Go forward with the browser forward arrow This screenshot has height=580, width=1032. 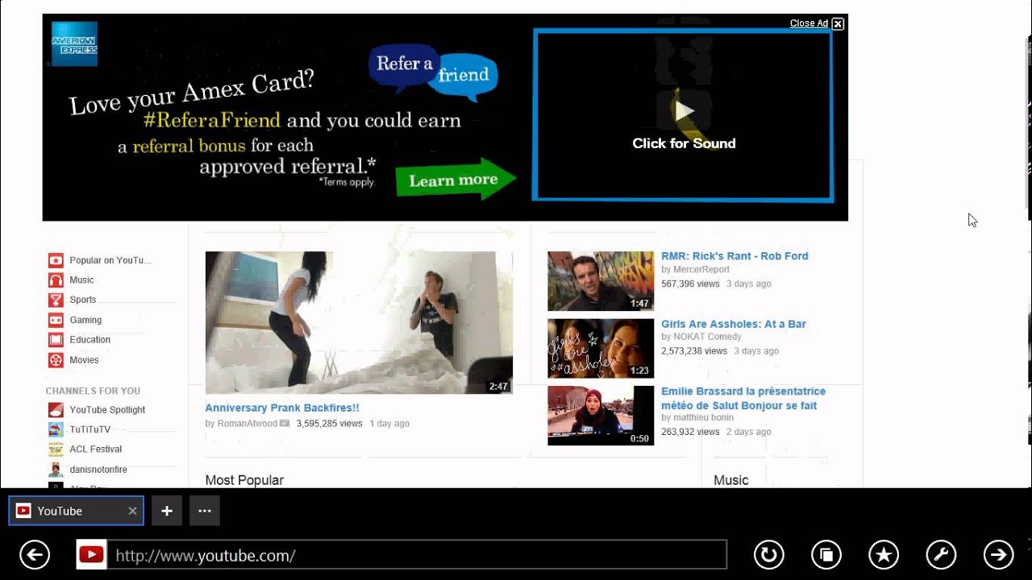999,554
